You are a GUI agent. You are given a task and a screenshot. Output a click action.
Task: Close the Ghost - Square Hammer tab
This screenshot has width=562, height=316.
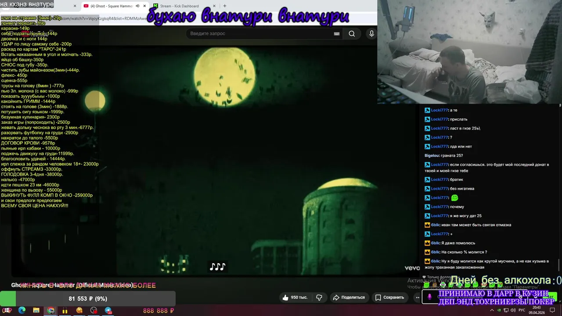(x=144, y=6)
